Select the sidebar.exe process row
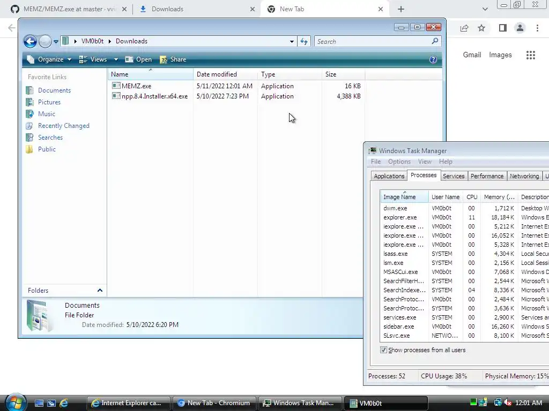The width and height of the screenshot is (549, 411). (464, 326)
